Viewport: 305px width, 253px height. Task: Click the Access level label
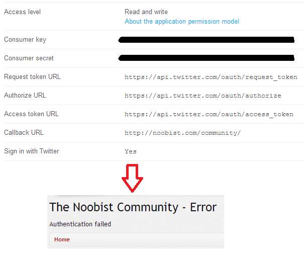(x=23, y=12)
